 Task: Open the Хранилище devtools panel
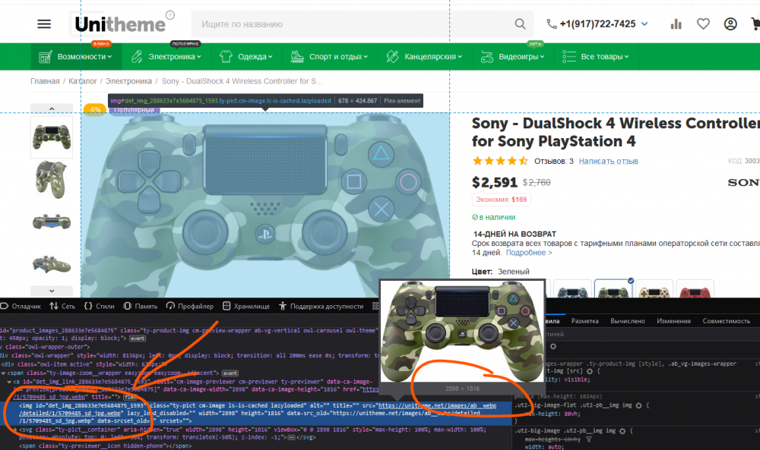point(245,306)
